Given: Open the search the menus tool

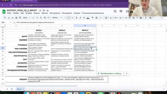Looking at the screenshot, I should click(x=5, y=18).
